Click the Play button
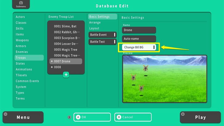 pos(200,117)
